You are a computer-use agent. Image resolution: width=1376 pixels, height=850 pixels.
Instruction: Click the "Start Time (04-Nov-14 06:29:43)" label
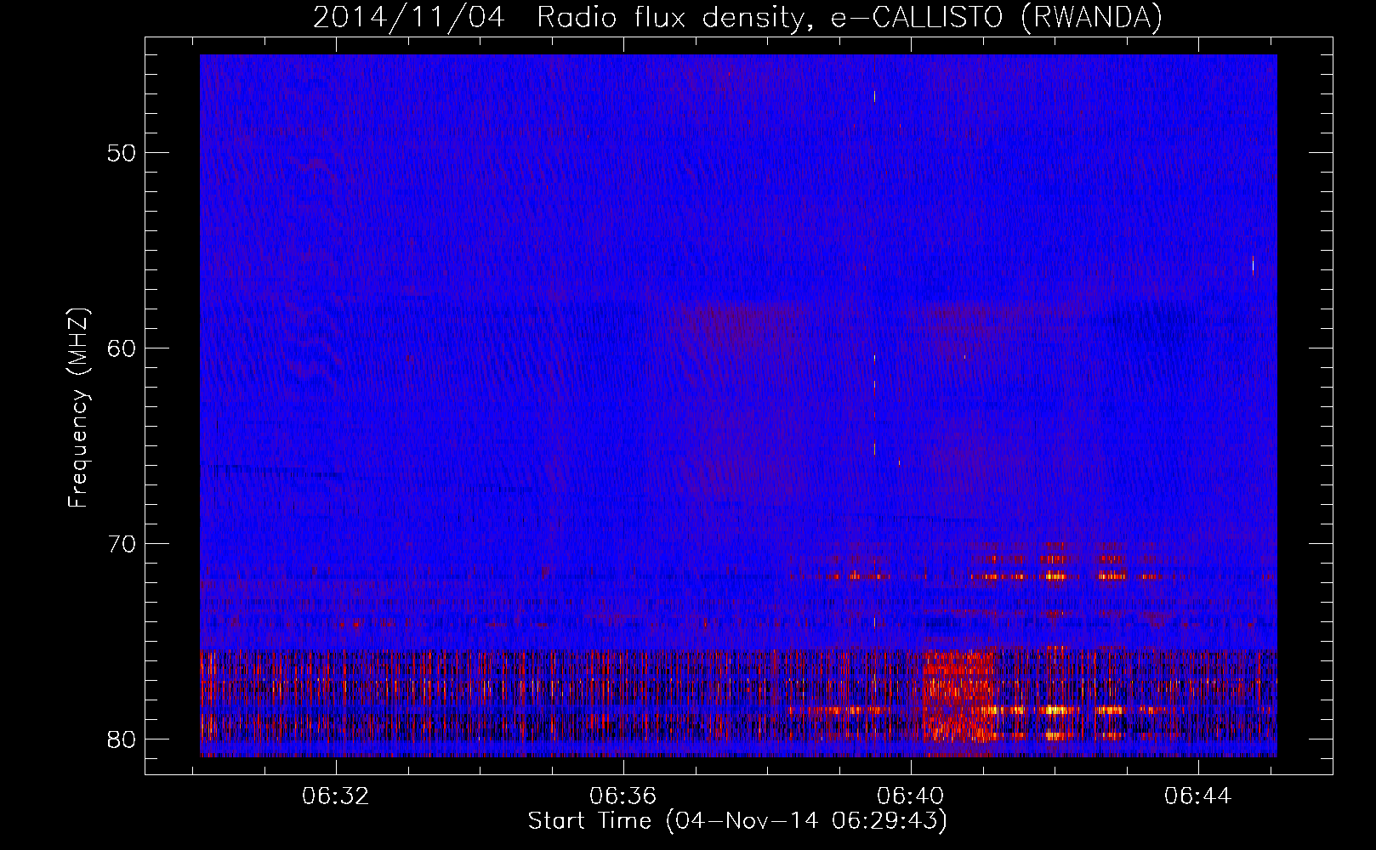pos(737,821)
